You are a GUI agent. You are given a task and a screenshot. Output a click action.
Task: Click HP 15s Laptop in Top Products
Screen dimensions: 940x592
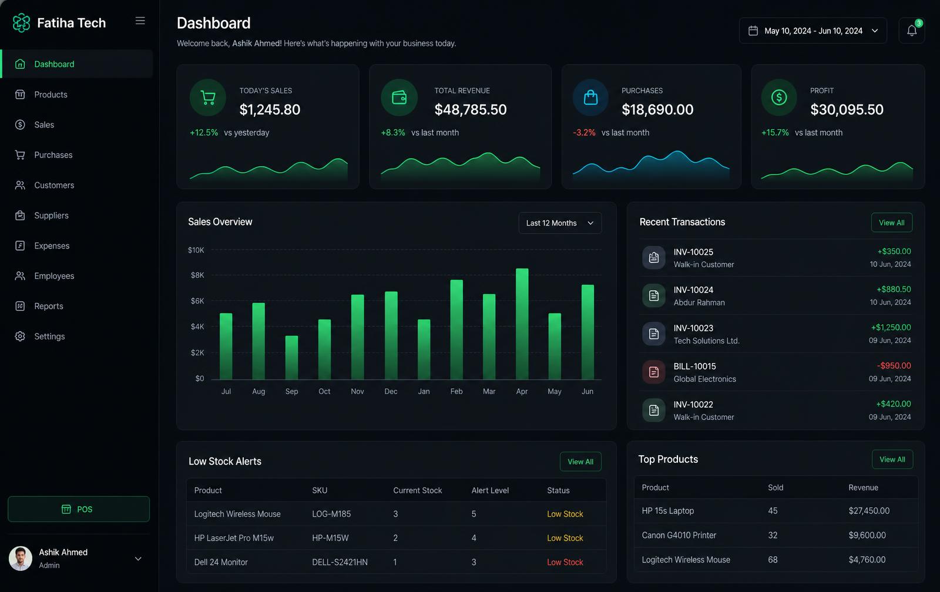pyautogui.click(x=668, y=511)
